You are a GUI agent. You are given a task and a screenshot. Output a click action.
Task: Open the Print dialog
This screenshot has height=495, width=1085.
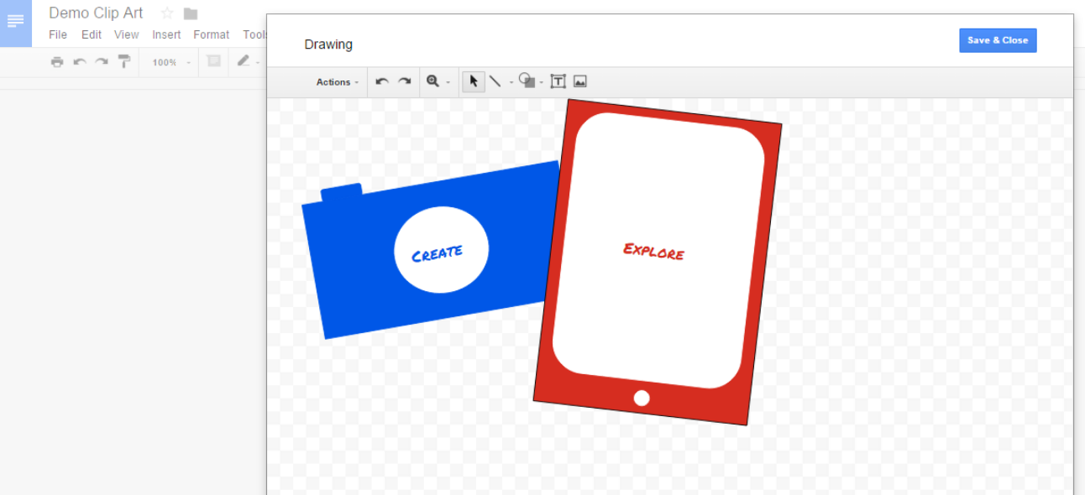pyautogui.click(x=58, y=61)
